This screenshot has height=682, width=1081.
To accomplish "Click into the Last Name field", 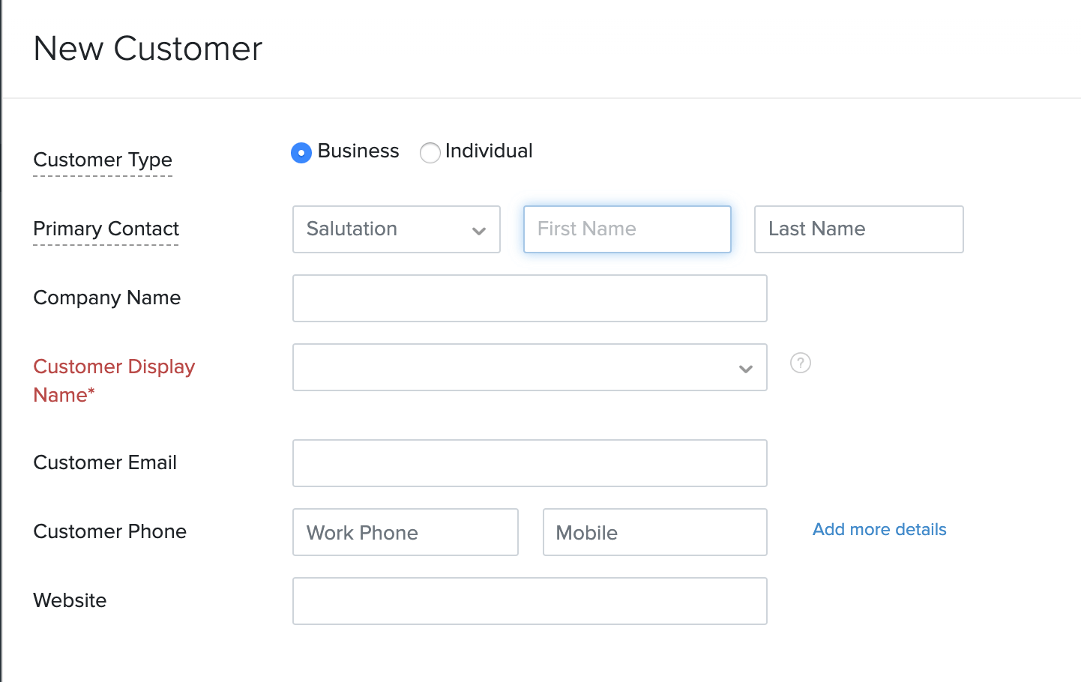I will pos(858,229).
